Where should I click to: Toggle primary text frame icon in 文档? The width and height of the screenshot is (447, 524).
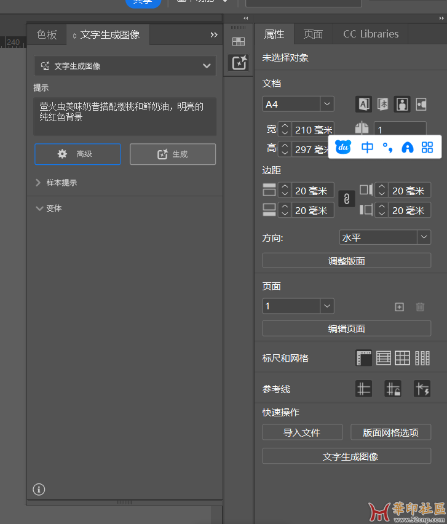(x=363, y=105)
